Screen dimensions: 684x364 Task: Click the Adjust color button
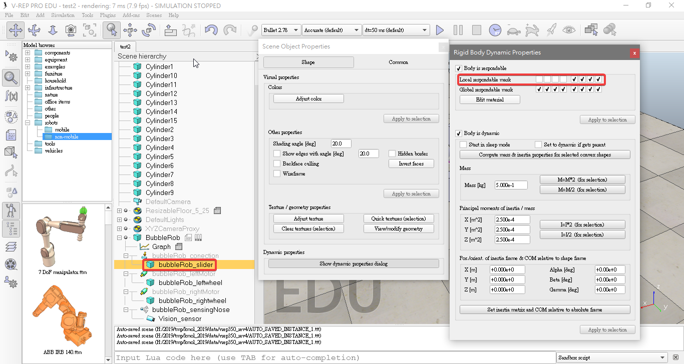tap(308, 99)
